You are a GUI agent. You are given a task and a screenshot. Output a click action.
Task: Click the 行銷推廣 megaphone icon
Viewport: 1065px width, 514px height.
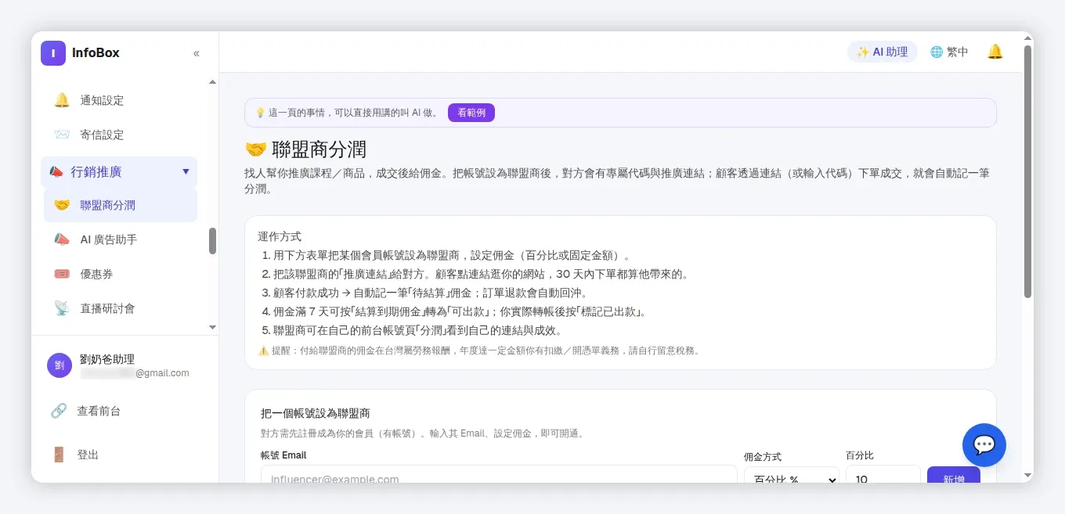coord(56,171)
